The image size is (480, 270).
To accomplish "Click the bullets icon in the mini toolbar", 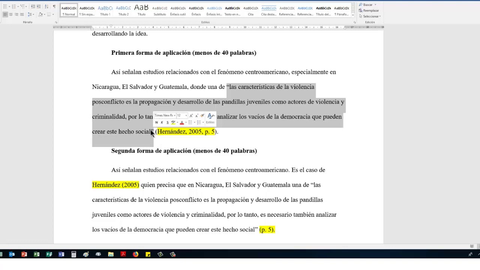I will point(190,122).
